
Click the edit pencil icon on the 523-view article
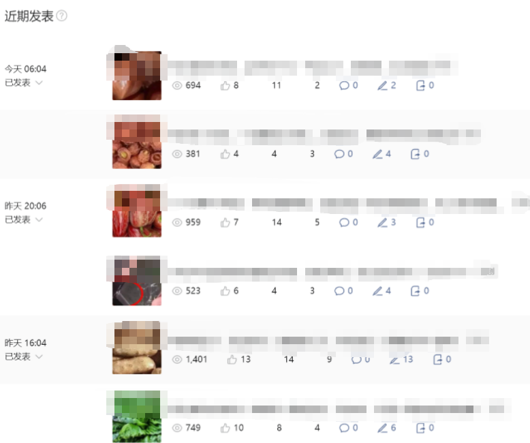377,291
